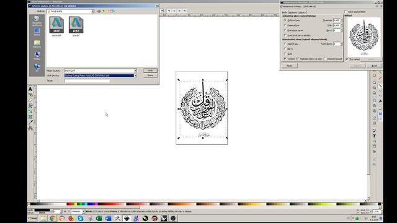The width and height of the screenshot is (397, 223).
Task: Open the view menu dropdown in save dialog
Action: click(x=112, y=11)
